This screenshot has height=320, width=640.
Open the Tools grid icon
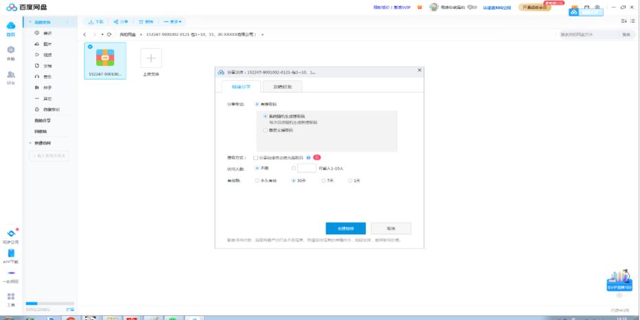pyautogui.click(x=11, y=297)
